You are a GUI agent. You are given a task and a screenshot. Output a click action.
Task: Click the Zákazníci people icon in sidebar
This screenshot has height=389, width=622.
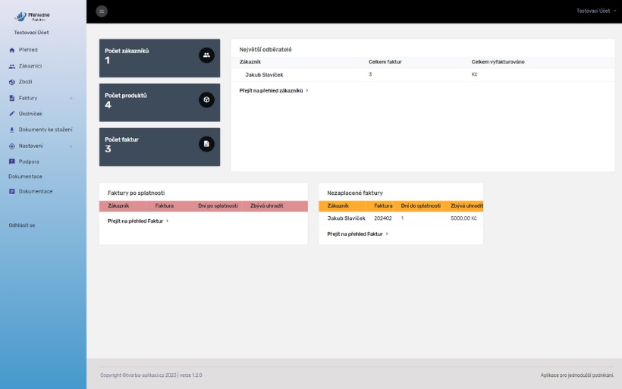point(12,66)
